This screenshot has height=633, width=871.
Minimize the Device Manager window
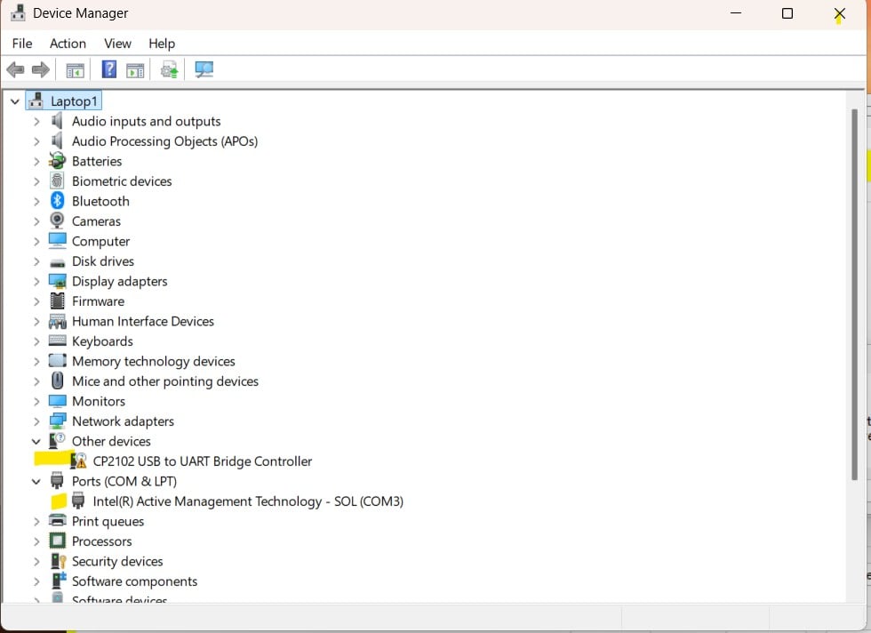click(736, 13)
